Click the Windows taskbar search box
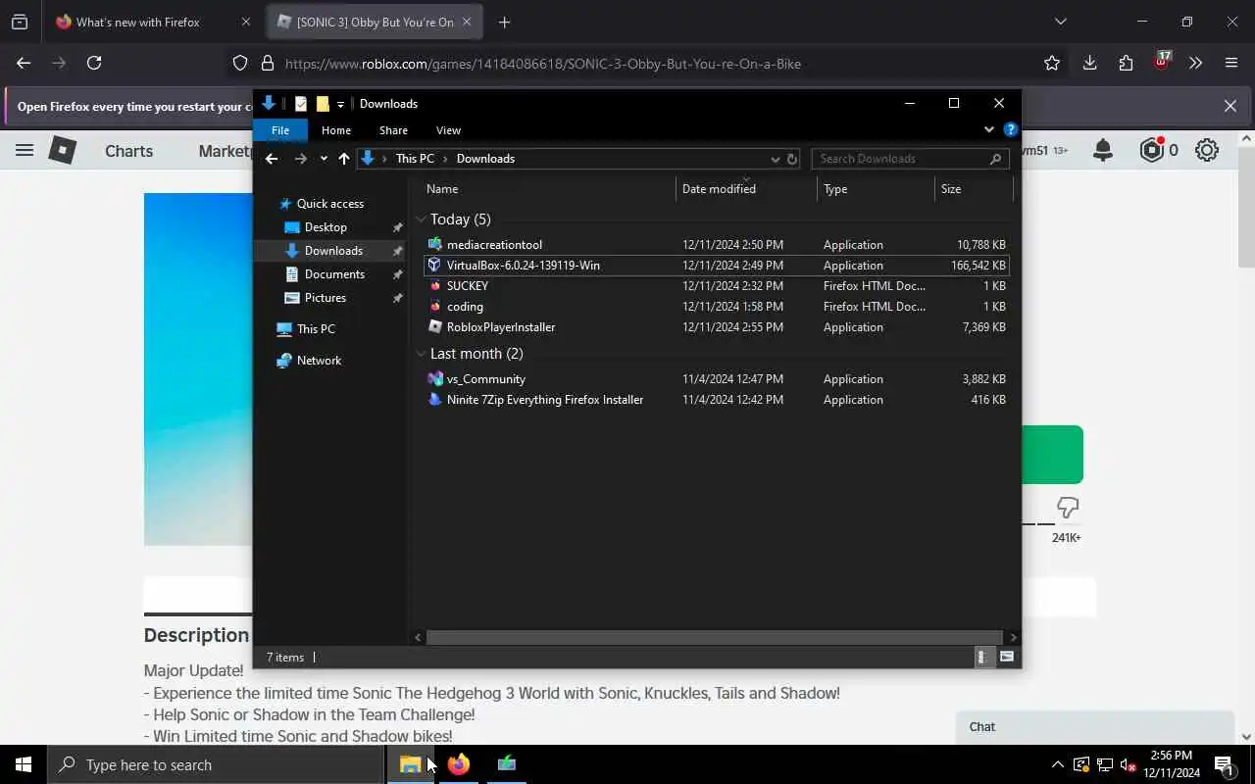Screen dimensions: 1255x784 point(216,764)
